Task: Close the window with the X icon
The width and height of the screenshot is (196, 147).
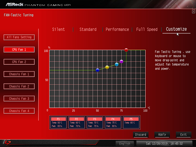Action: (x=194, y=12)
